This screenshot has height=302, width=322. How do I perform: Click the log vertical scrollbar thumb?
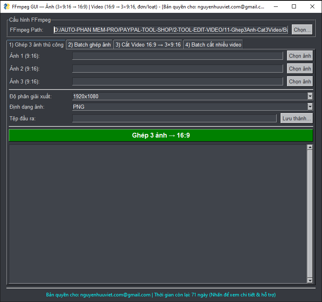click(310, 214)
